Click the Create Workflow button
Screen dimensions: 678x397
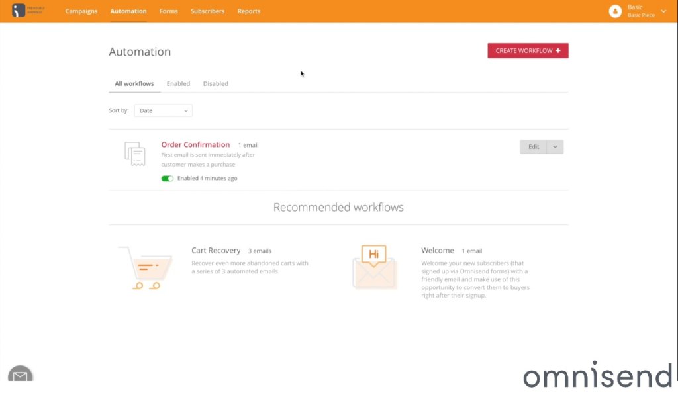(528, 50)
